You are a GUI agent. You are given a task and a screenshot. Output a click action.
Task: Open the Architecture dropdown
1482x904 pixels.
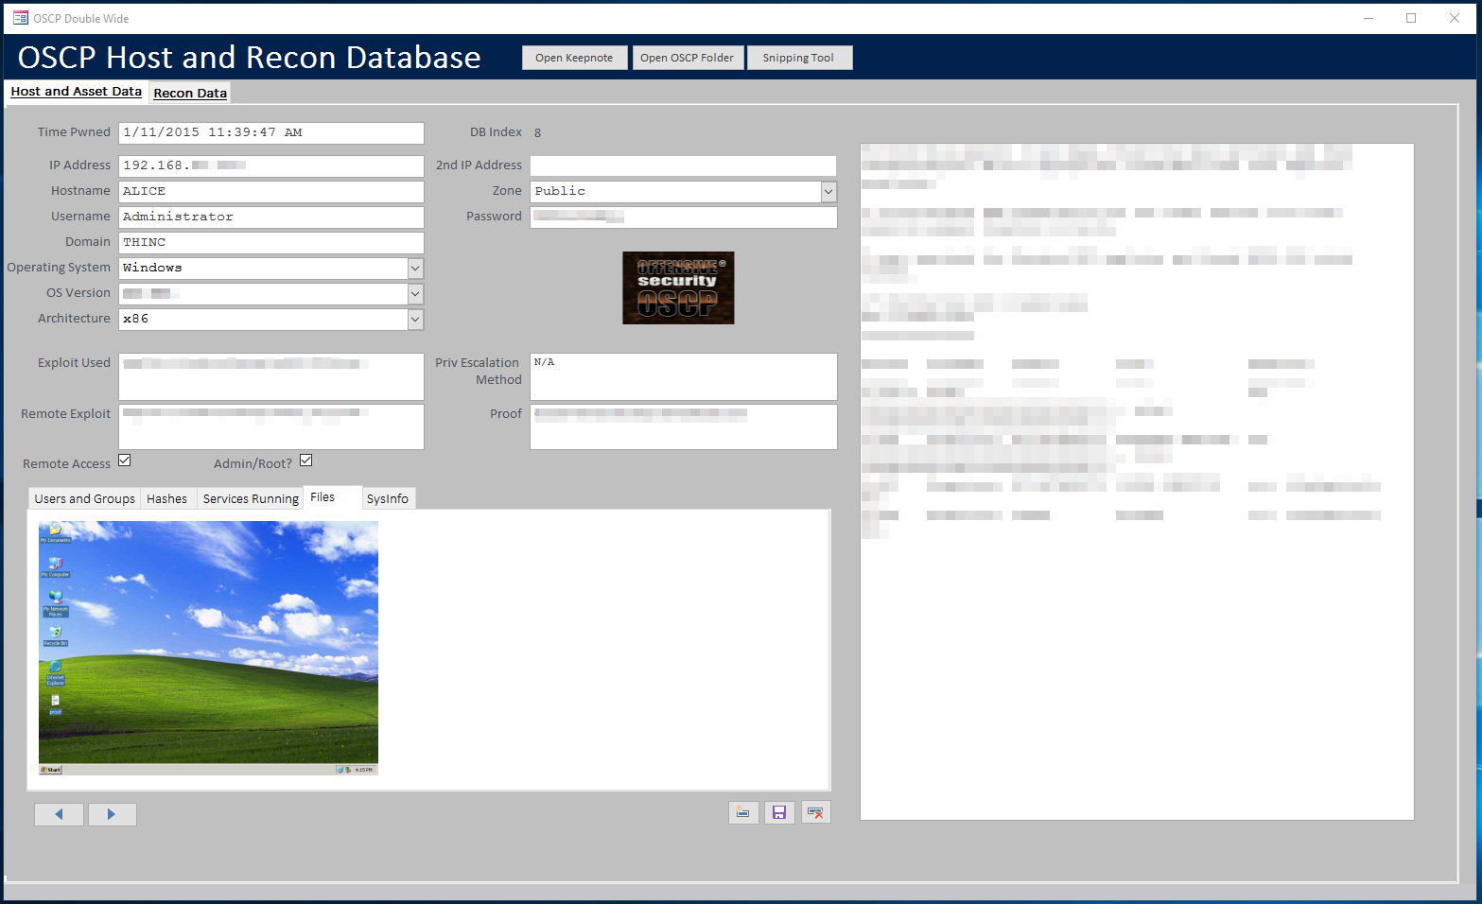[415, 320]
